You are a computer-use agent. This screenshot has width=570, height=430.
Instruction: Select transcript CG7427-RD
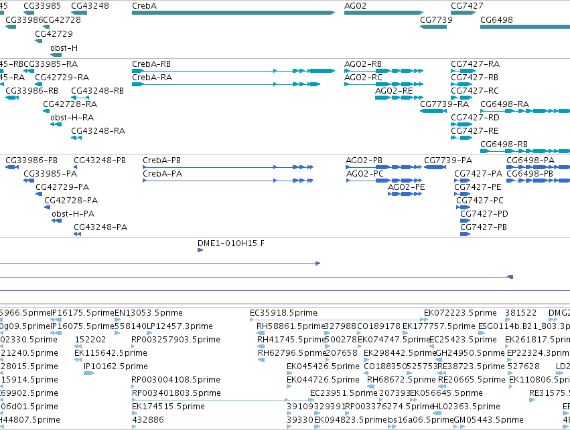(x=461, y=124)
